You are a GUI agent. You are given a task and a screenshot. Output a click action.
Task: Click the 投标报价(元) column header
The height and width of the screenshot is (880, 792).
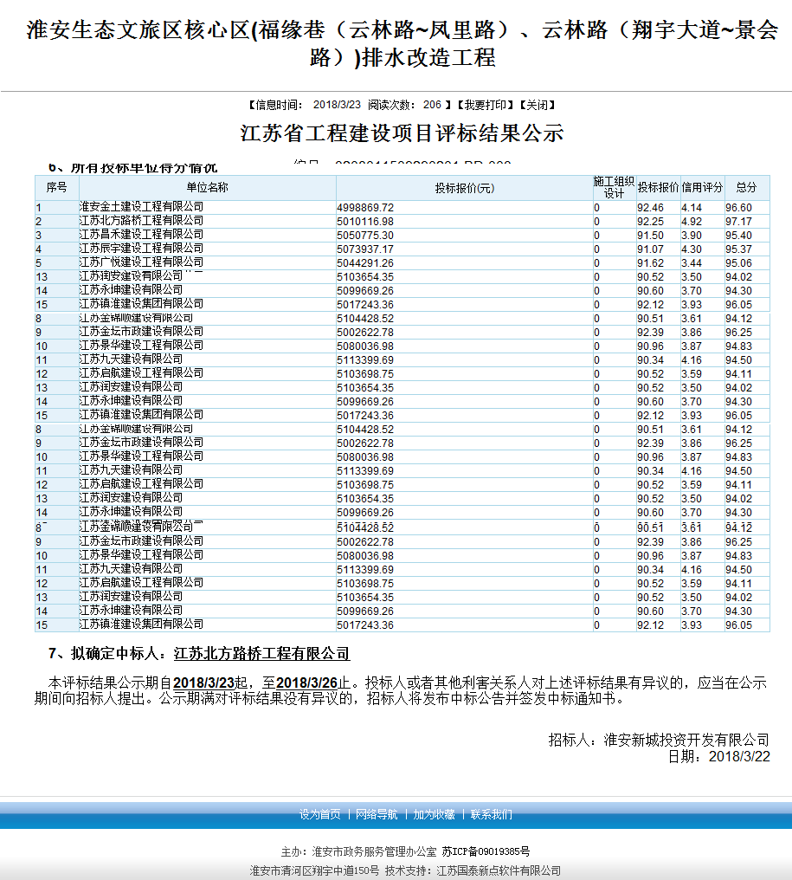click(x=465, y=188)
